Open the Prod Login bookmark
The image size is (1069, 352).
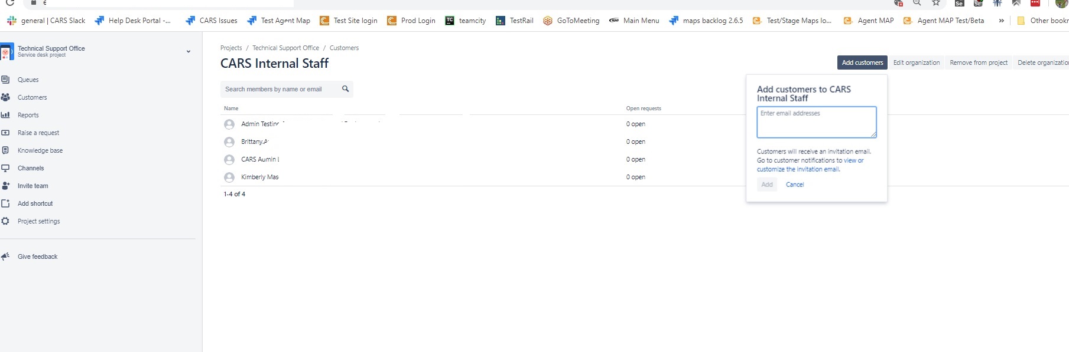(411, 21)
